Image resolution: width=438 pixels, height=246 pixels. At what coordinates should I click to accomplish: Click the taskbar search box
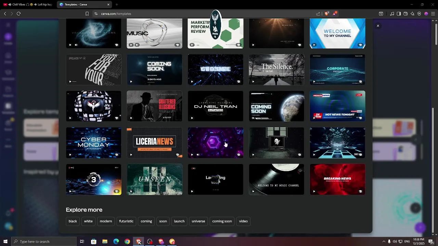click(44, 242)
